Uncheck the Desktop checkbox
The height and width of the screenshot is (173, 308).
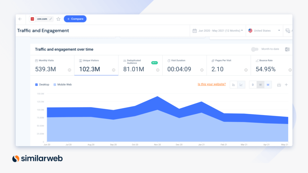tap(36, 85)
